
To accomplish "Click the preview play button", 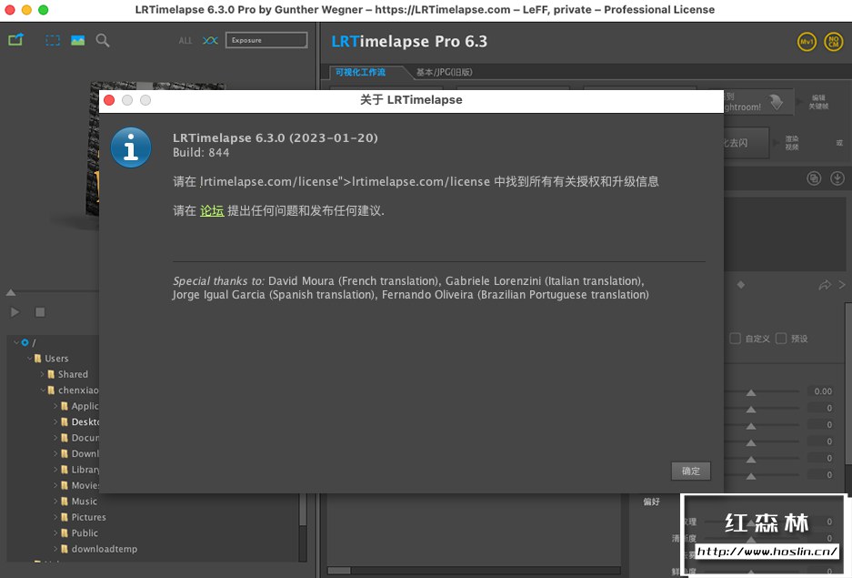I will pyautogui.click(x=15, y=312).
